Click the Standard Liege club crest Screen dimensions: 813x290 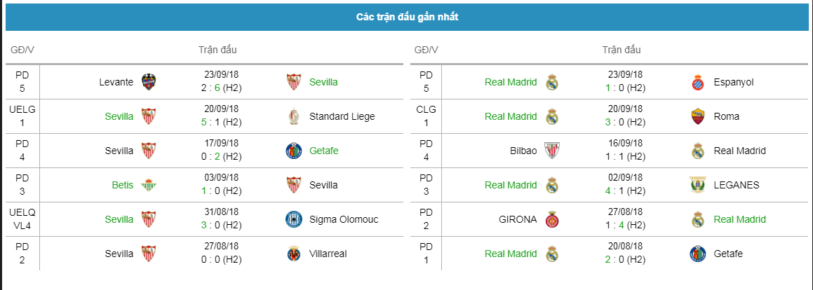[x=294, y=116]
